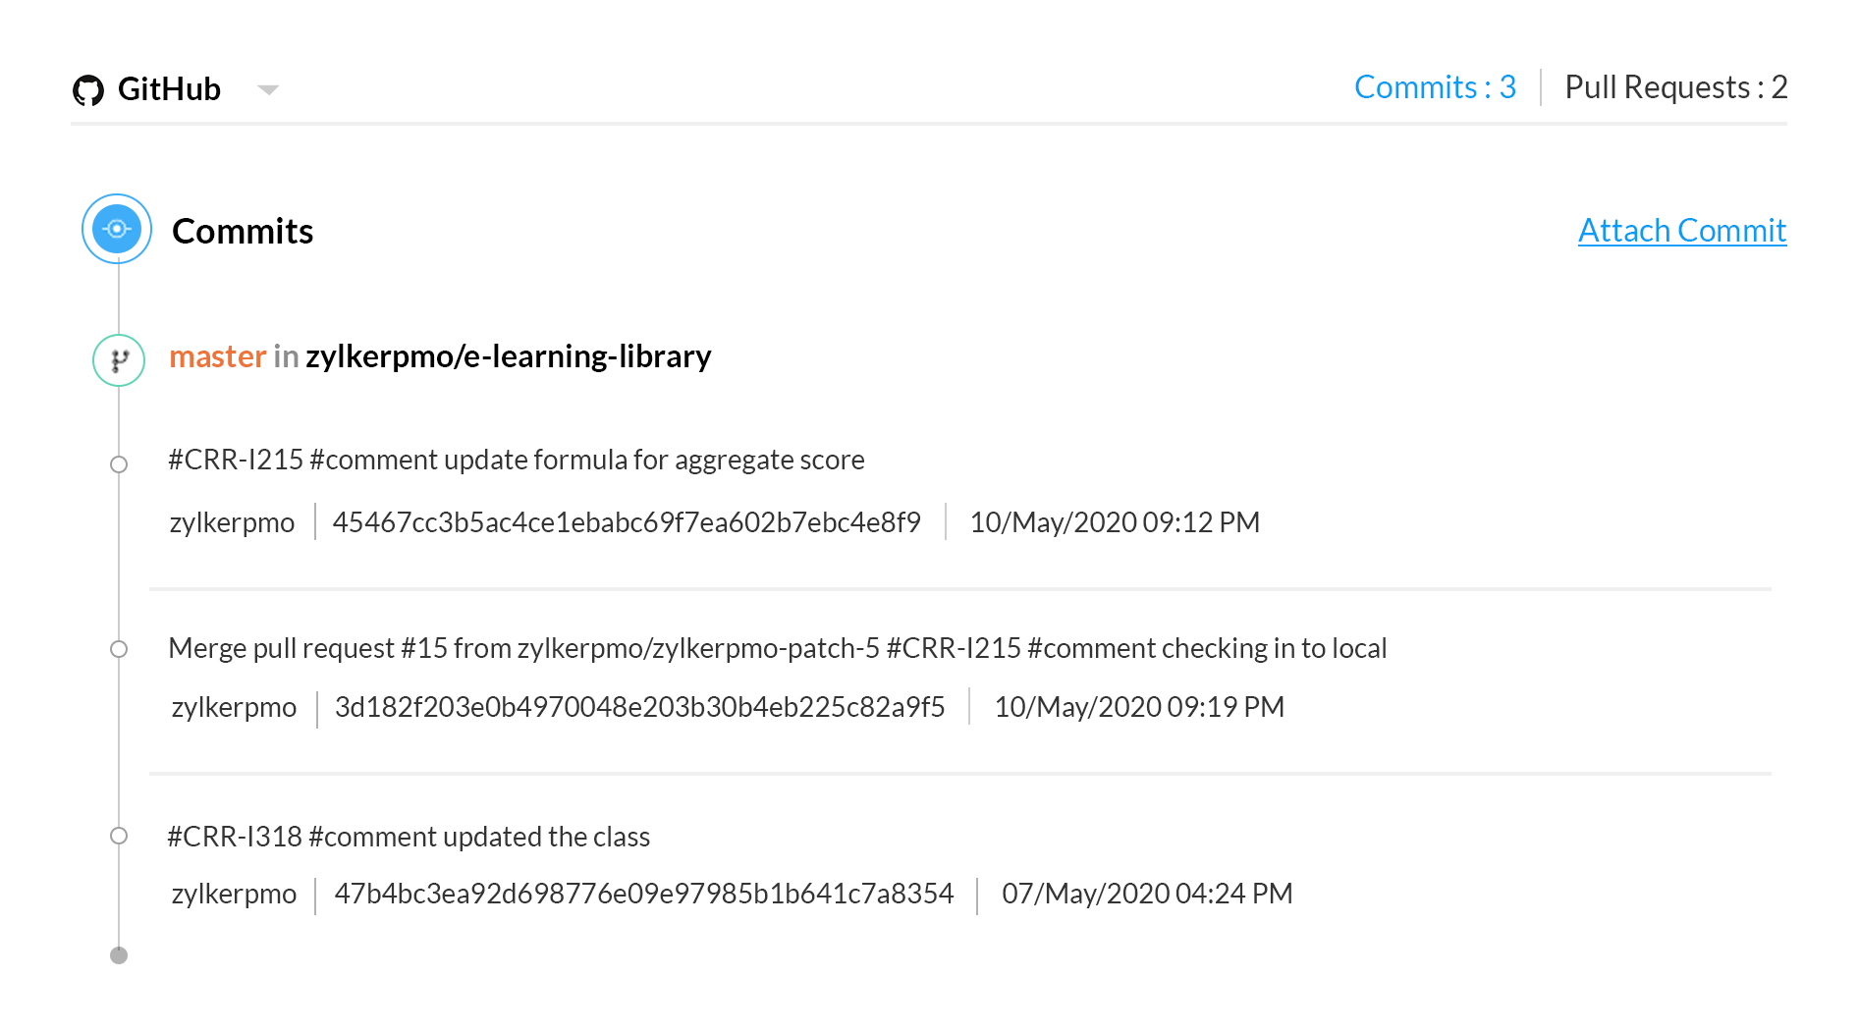The width and height of the screenshot is (1858, 1033).
Task: Click the Attach Commit link
Action: pos(1681,231)
